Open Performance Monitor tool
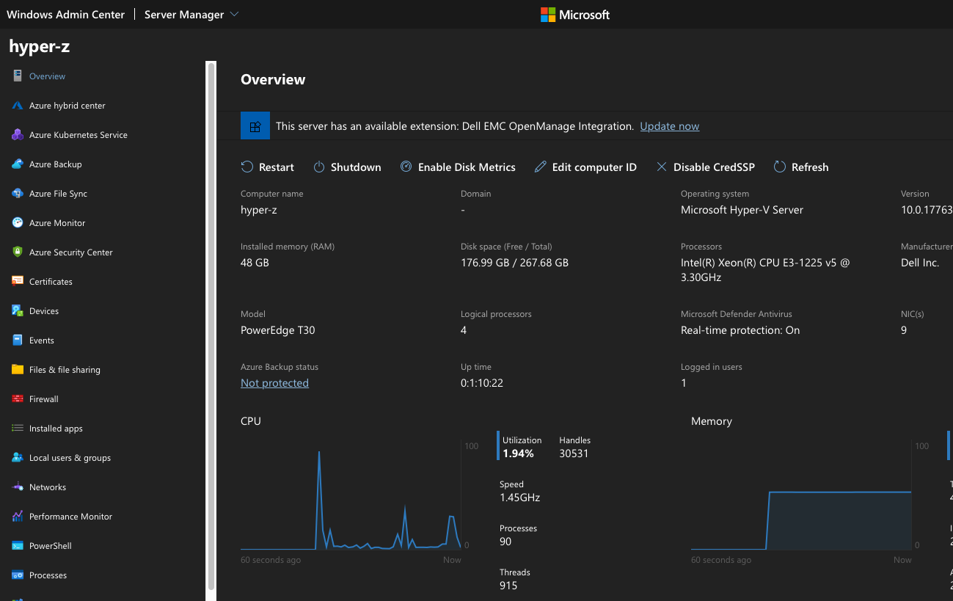The height and width of the screenshot is (601, 953). coord(70,517)
